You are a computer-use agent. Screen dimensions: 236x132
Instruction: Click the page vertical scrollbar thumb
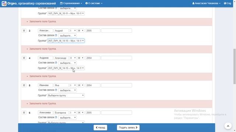[x=235, y=66]
